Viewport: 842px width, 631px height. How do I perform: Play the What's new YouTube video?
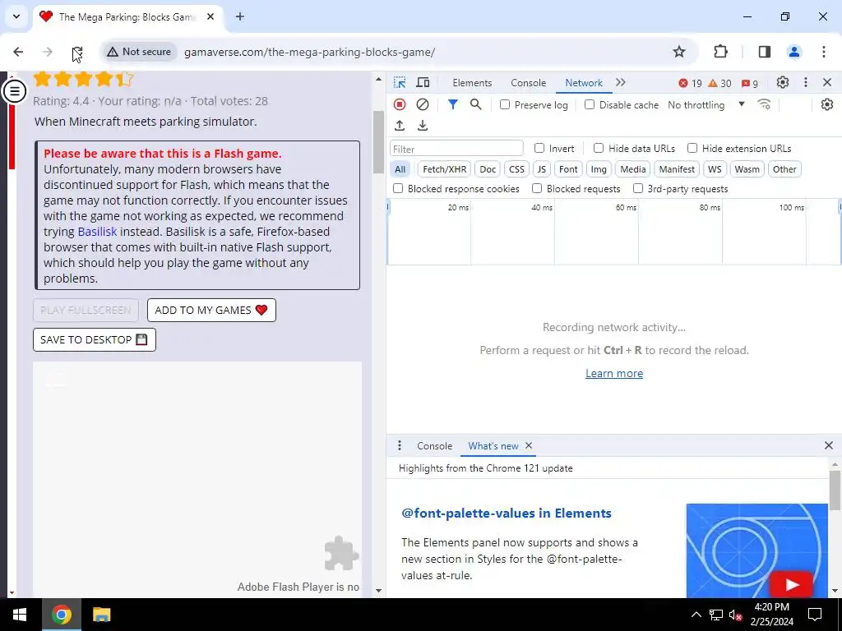(x=792, y=585)
